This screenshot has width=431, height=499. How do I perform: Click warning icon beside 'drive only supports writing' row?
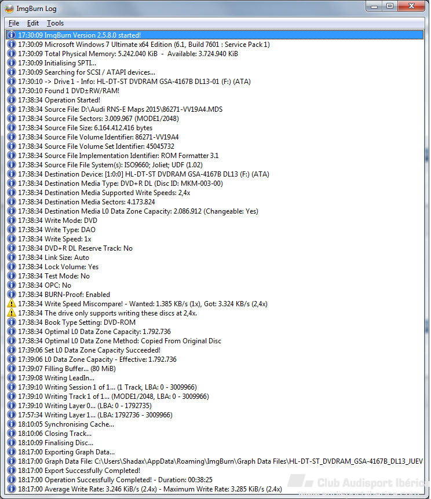pyautogui.click(x=12, y=313)
